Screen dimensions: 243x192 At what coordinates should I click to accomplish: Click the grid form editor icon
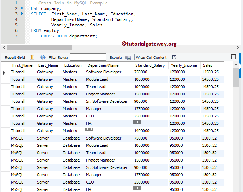click(x=32, y=57)
